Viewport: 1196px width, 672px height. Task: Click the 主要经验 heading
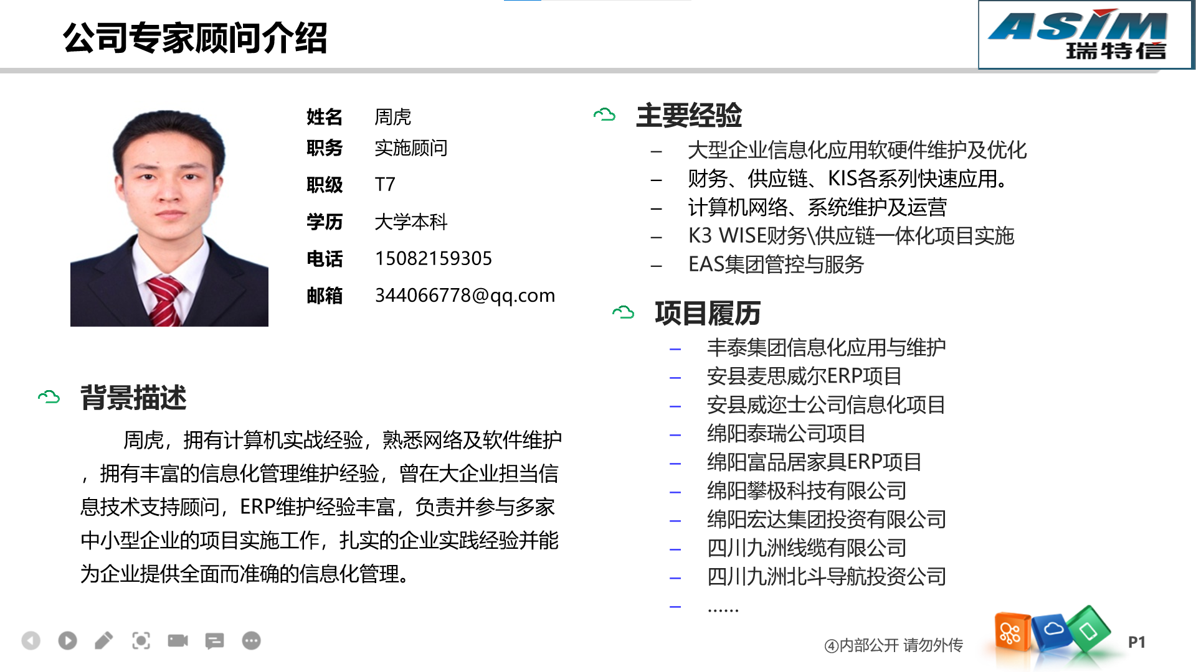tap(689, 115)
